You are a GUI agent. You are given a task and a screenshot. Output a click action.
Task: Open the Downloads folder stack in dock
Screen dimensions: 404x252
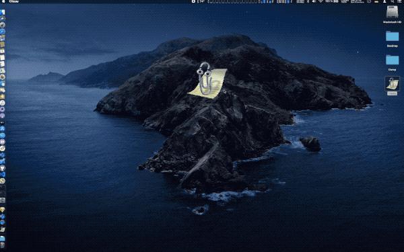click(2, 239)
